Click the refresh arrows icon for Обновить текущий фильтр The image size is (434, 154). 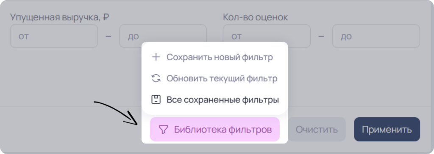click(x=156, y=78)
